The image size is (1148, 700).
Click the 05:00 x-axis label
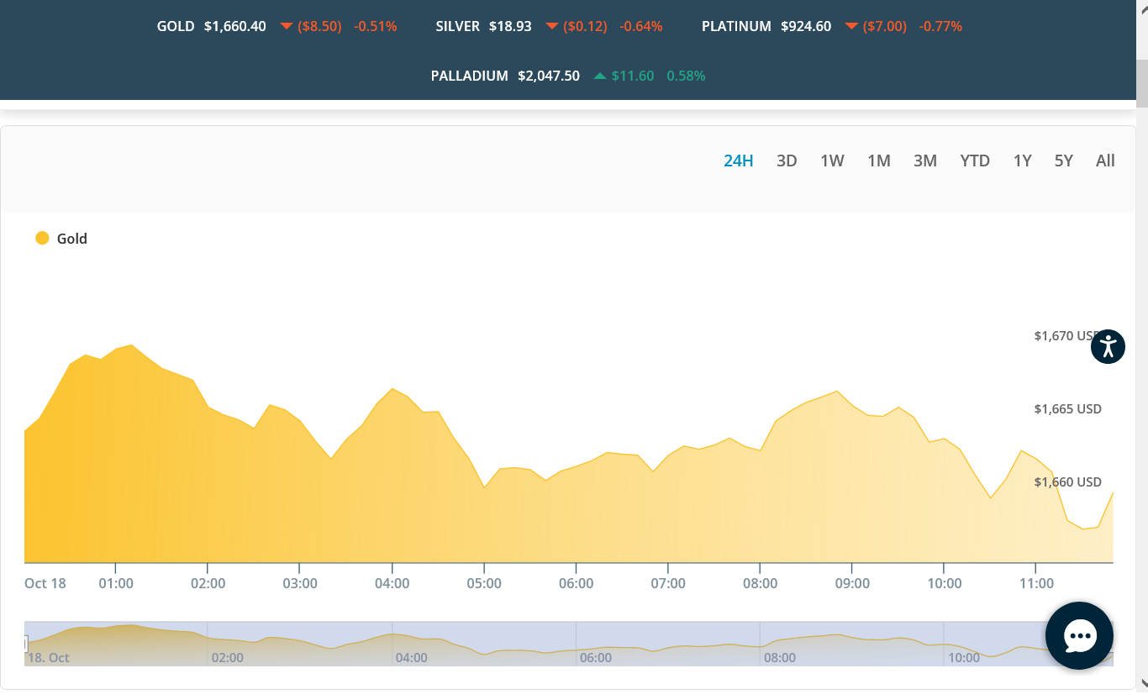tap(484, 583)
